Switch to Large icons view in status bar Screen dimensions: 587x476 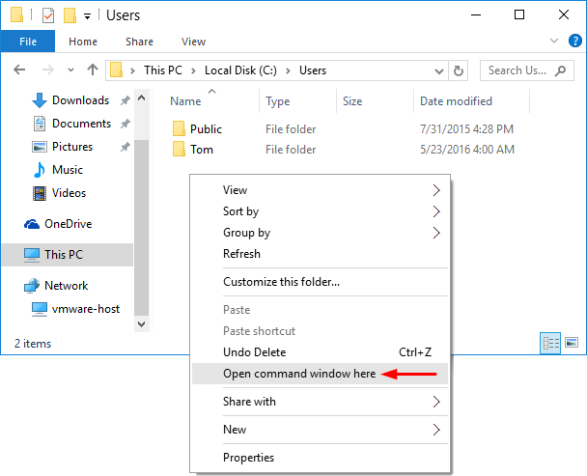click(x=572, y=343)
